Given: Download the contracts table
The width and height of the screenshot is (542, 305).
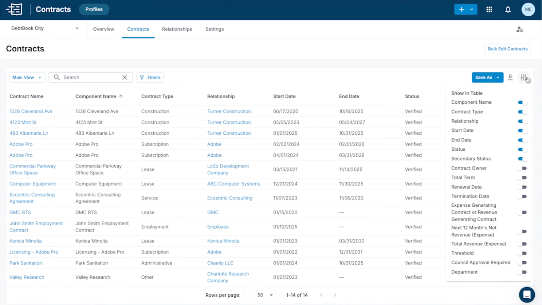Looking at the screenshot, I should pyautogui.click(x=510, y=77).
